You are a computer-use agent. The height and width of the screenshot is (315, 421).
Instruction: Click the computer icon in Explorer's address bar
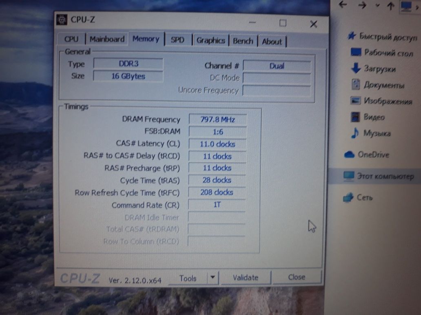(x=405, y=6)
